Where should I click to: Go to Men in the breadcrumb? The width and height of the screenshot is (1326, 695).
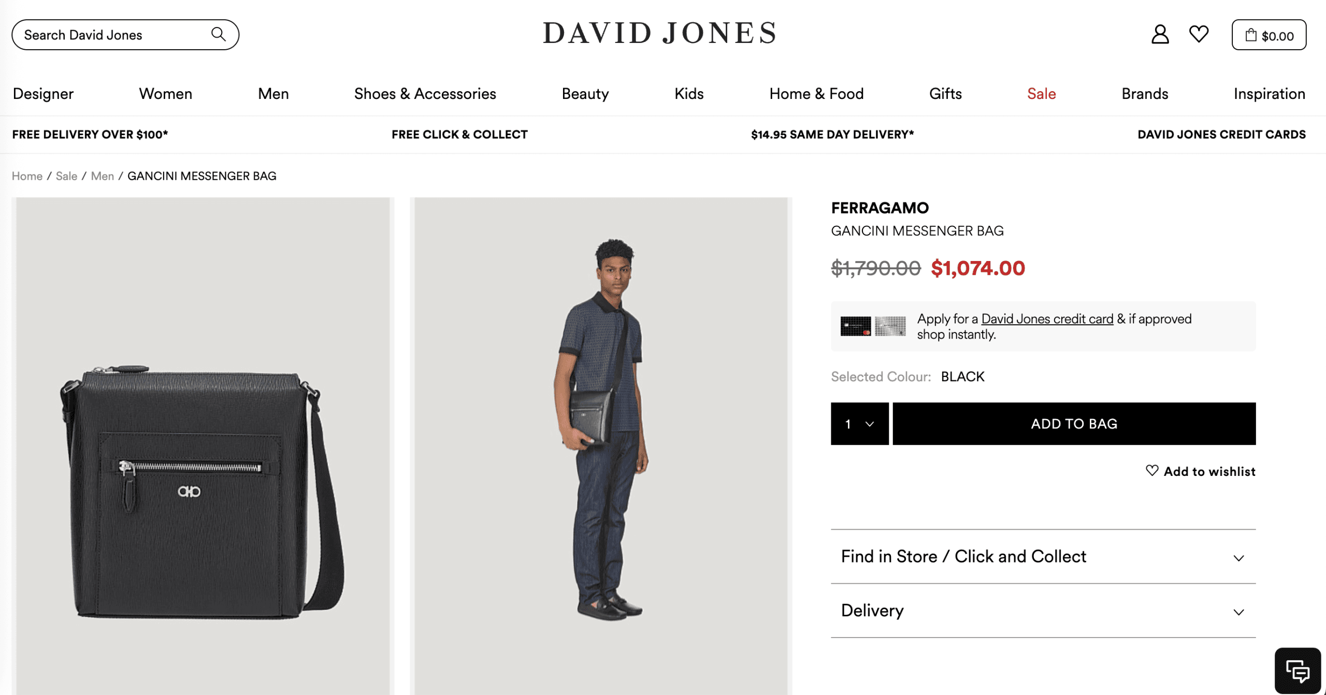(x=103, y=176)
